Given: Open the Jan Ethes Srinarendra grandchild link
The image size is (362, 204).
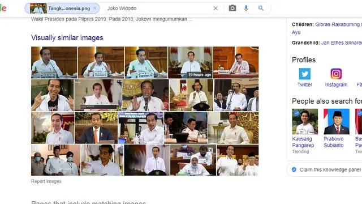Looking at the screenshot, I should (342, 43).
